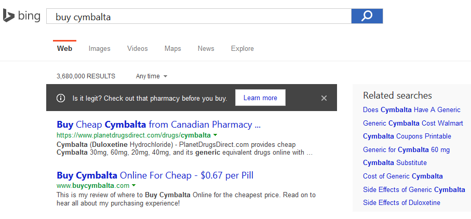The height and width of the screenshot is (219, 471).
Task: Click related search "Does Cymbalta Have A Generic"
Action: (411, 109)
